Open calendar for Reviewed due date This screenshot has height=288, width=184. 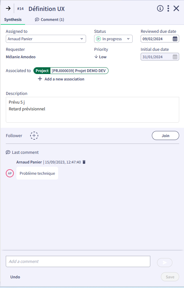pyautogui.click(x=175, y=39)
